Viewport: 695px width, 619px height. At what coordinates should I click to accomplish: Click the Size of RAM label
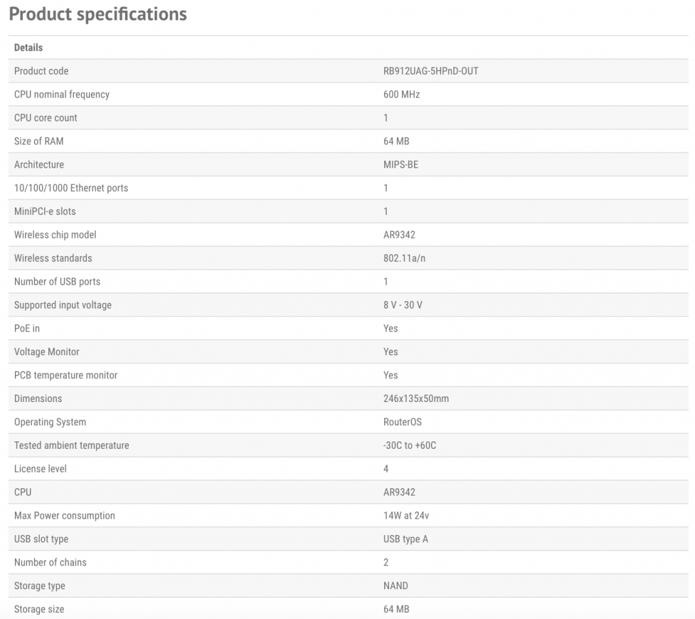point(39,141)
